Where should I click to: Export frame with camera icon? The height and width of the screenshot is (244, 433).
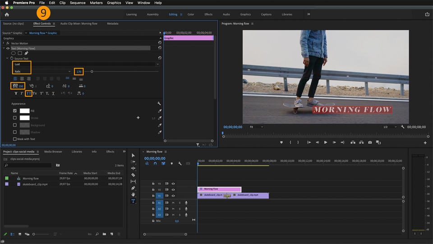(x=370, y=142)
